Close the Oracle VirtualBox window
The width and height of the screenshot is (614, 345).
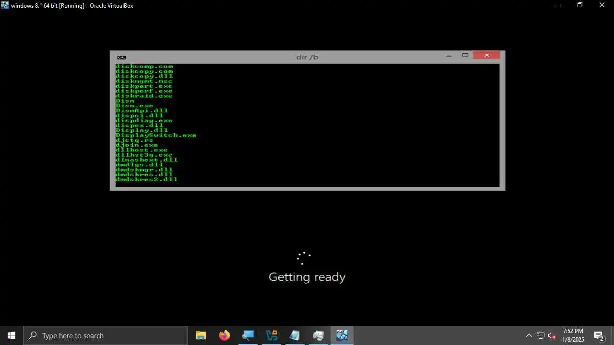tap(602, 5)
